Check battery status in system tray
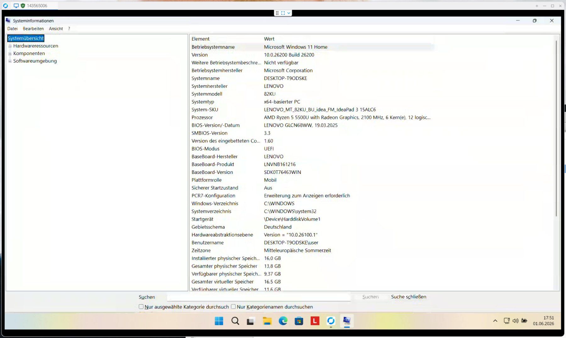This screenshot has height=338, width=566. [x=524, y=321]
